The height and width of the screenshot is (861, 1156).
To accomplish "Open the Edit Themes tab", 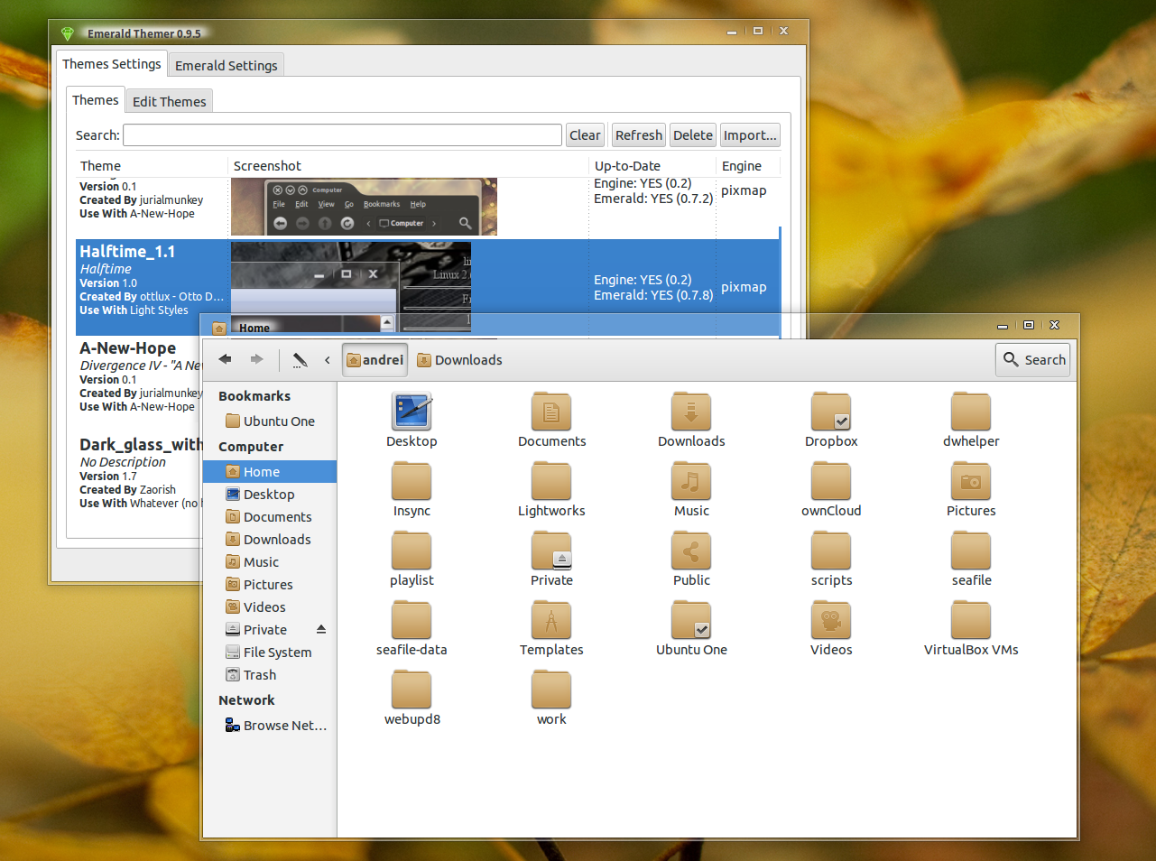I will [169, 101].
